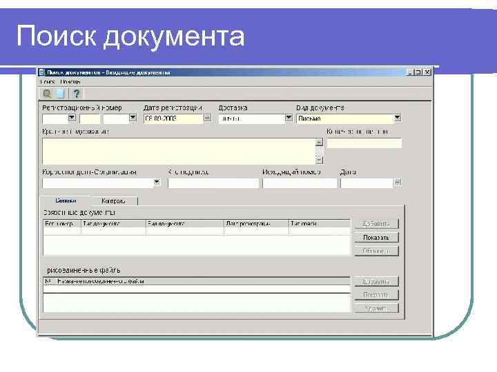Click the Удалить button
The image size is (497, 372).
pyautogui.click(x=376, y=308)
